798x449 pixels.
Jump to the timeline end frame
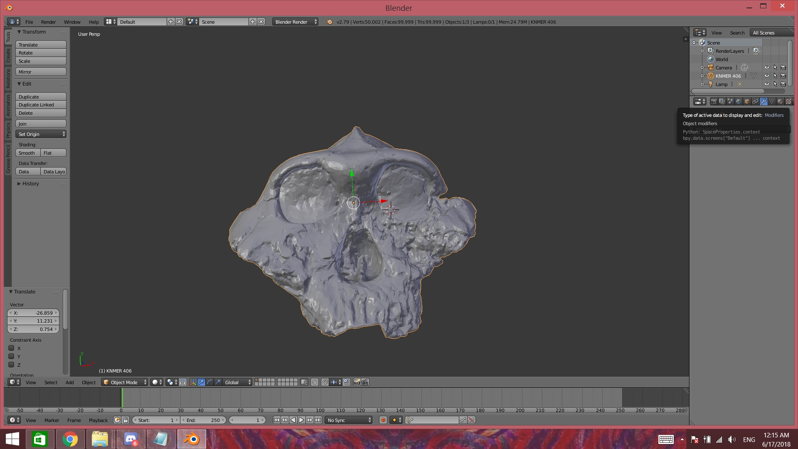point(318,420)
